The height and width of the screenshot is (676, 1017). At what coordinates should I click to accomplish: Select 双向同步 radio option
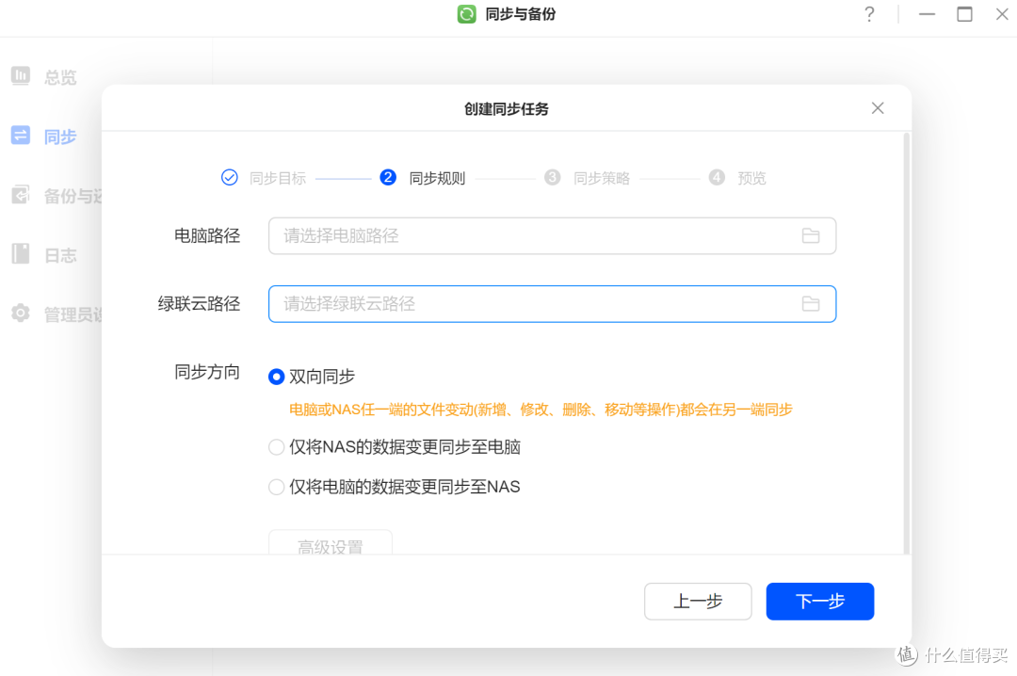click(x=277, y=377)
